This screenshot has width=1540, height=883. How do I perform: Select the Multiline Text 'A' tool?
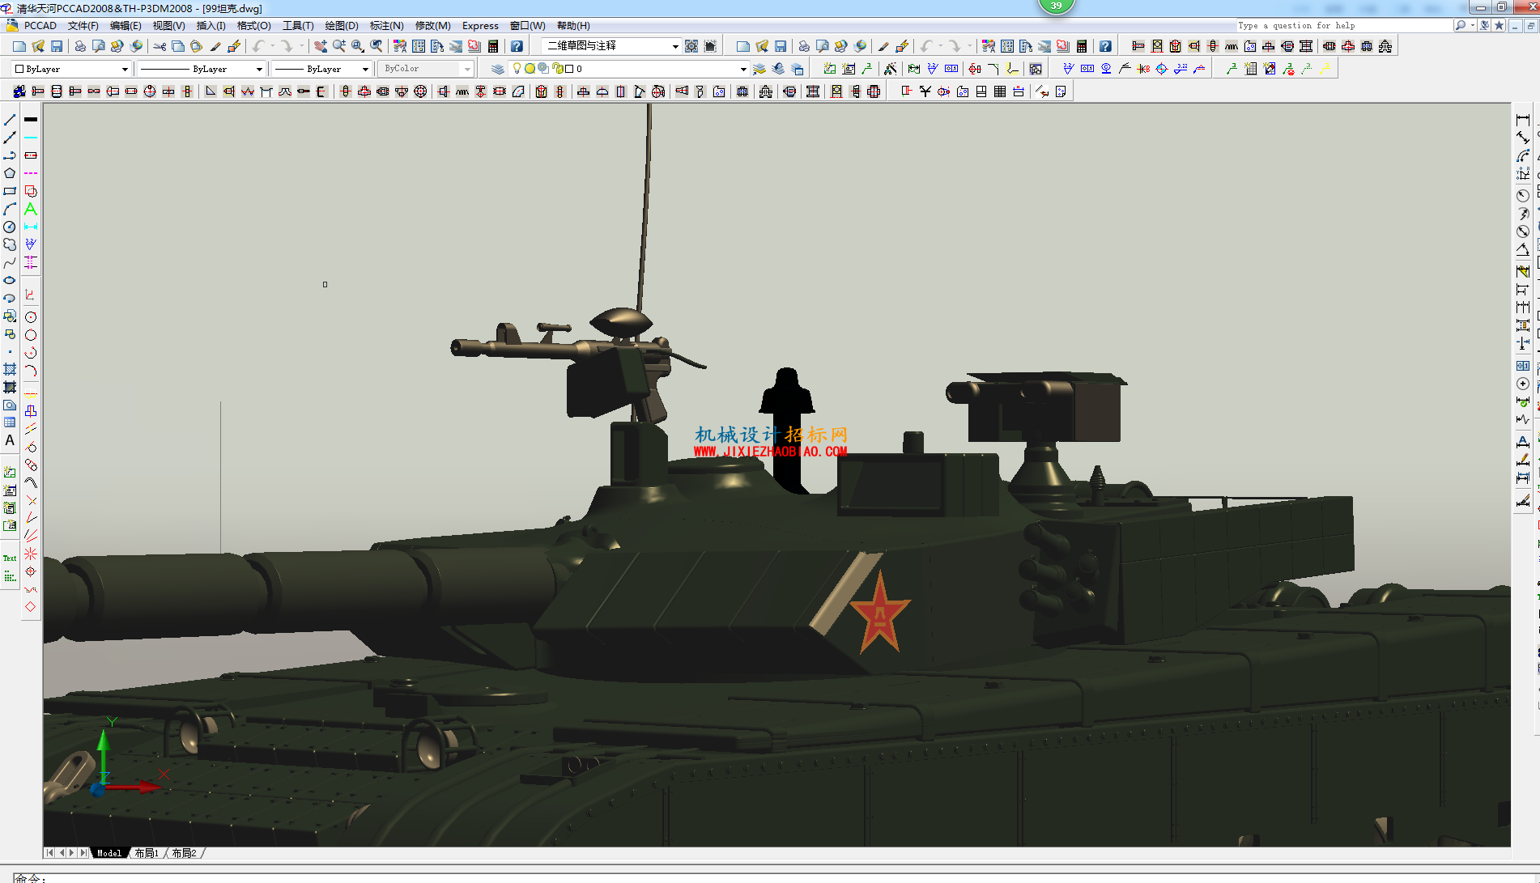point(10,439)
